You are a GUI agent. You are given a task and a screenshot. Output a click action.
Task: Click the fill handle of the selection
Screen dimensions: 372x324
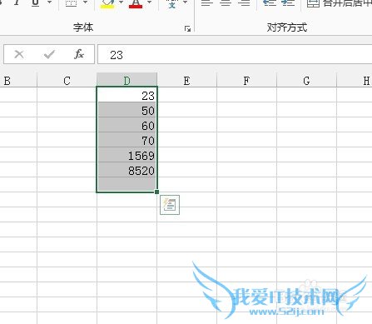[x=157, y=192]
